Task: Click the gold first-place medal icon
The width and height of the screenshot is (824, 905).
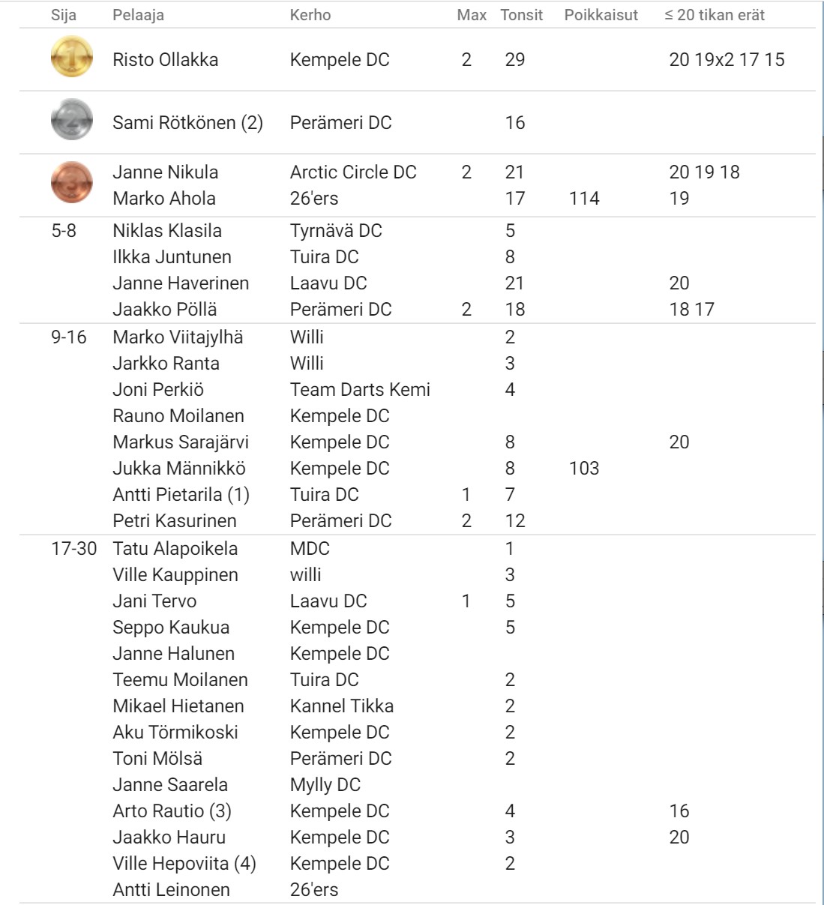Action: coord(72,57)
